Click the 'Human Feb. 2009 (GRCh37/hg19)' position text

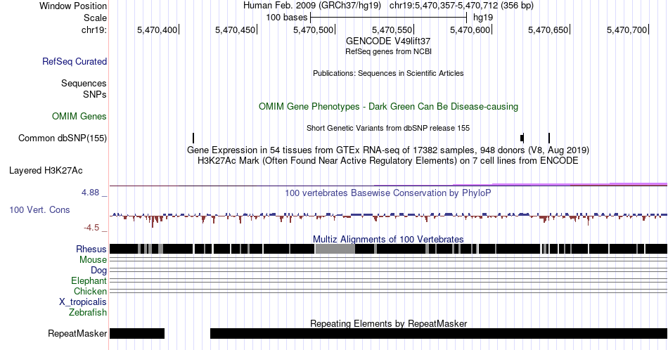(x=311, y=6)
